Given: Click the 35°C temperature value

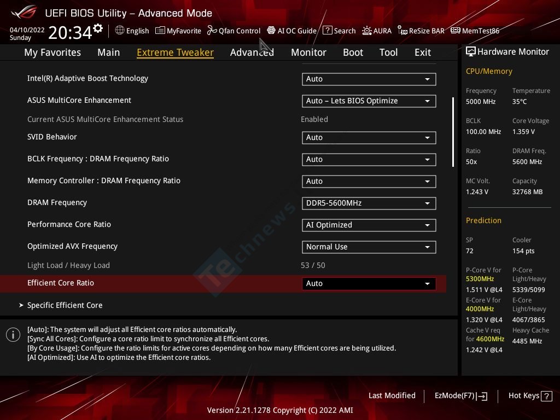Looking at the screenshot, I should (520, 102).
